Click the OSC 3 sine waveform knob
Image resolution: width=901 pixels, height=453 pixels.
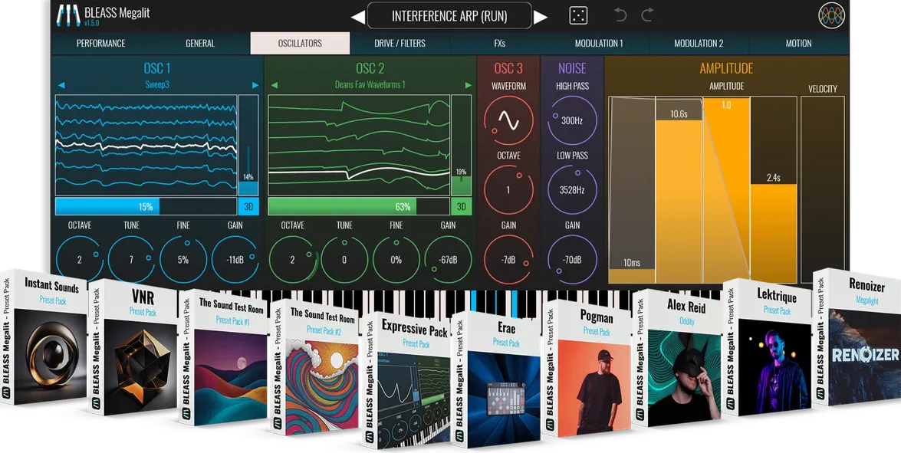pos(508,120)
